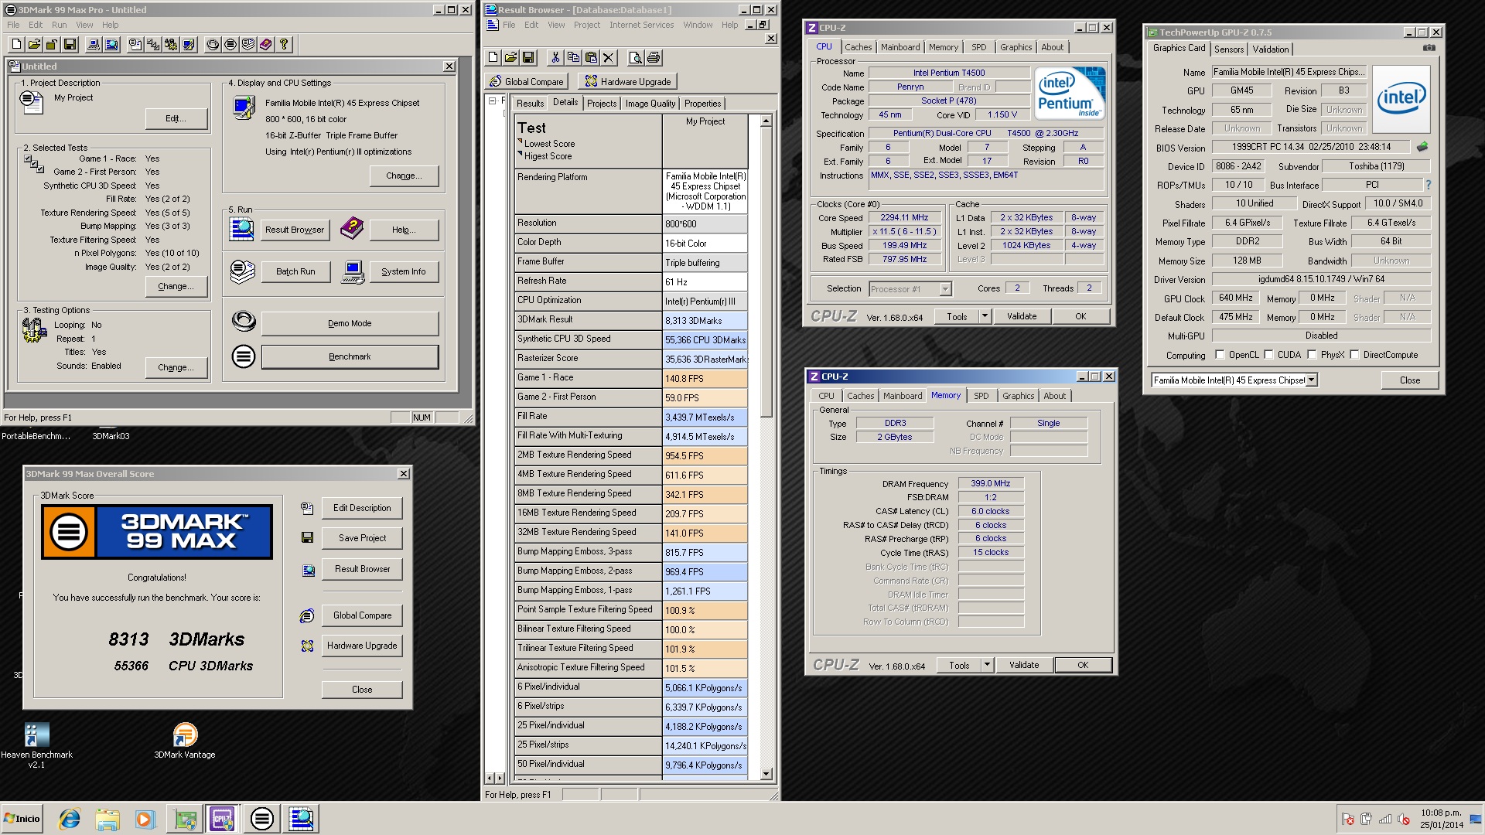Click Copy icon in Result Browser toolbar
The width and height of the screenshot is (1485, 835).
(x=573, y=58)
